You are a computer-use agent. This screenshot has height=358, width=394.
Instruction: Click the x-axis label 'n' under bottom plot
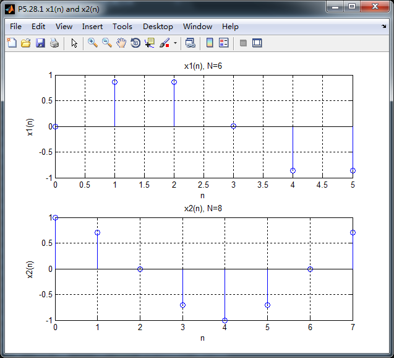point(202,338)
